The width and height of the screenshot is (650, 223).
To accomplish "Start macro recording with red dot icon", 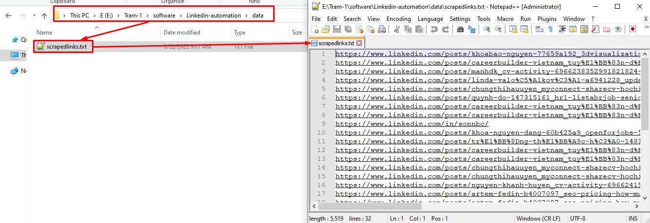I will coord(632,29).
